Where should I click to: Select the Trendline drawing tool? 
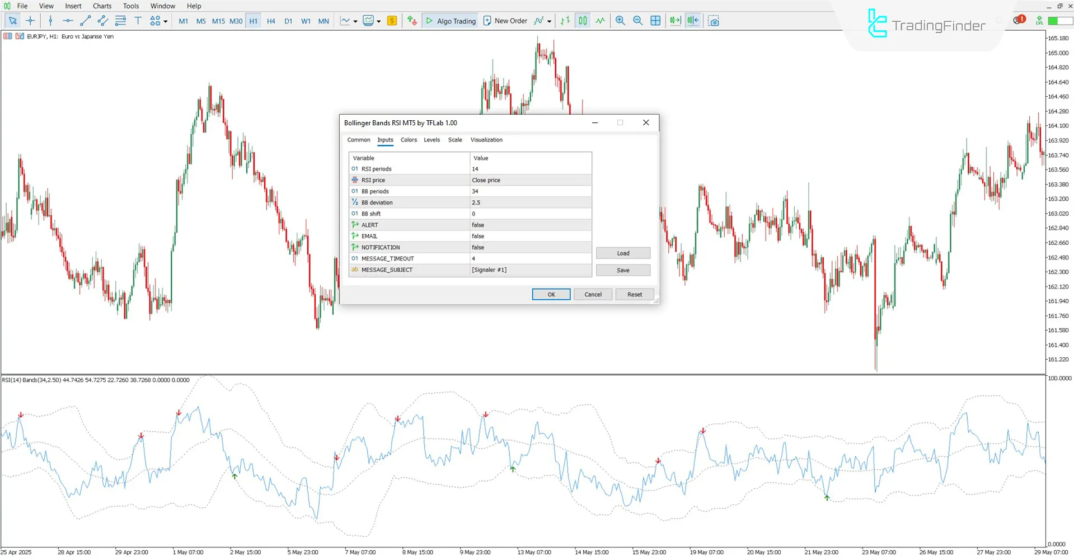[x=85, y=21]
